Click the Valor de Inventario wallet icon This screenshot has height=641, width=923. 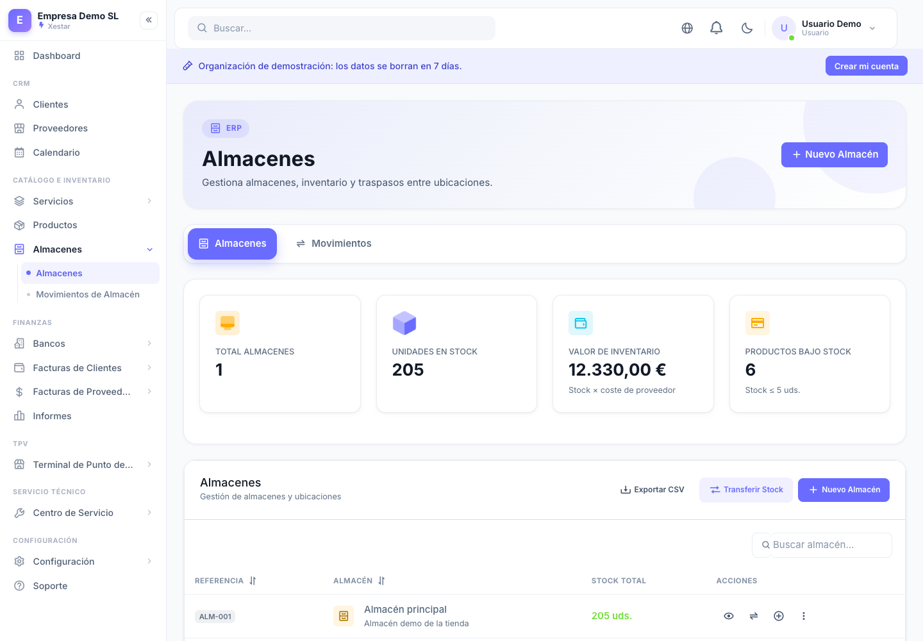point(581,323)
